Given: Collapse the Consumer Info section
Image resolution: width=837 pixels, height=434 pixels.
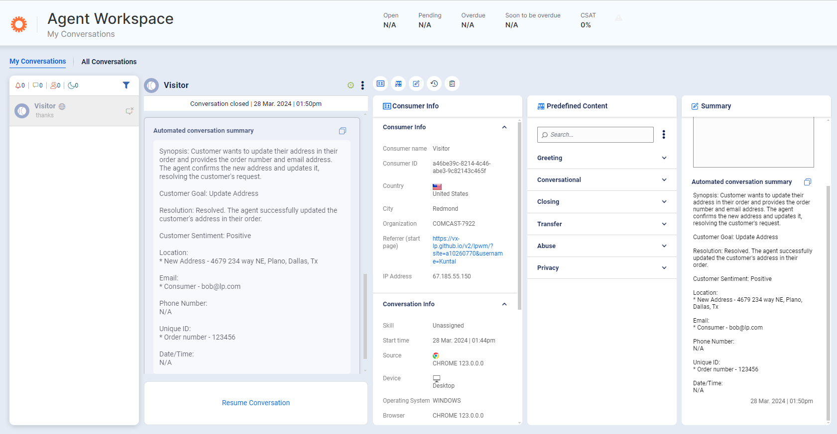Looking at the screenshot, I should coord(504,127).
